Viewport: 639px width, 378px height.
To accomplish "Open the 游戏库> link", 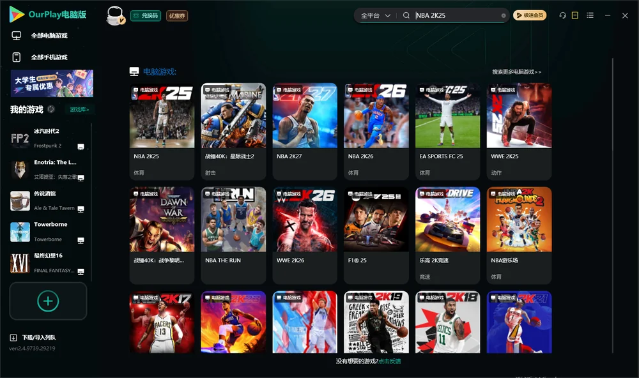I will click(x=79, y=109).
